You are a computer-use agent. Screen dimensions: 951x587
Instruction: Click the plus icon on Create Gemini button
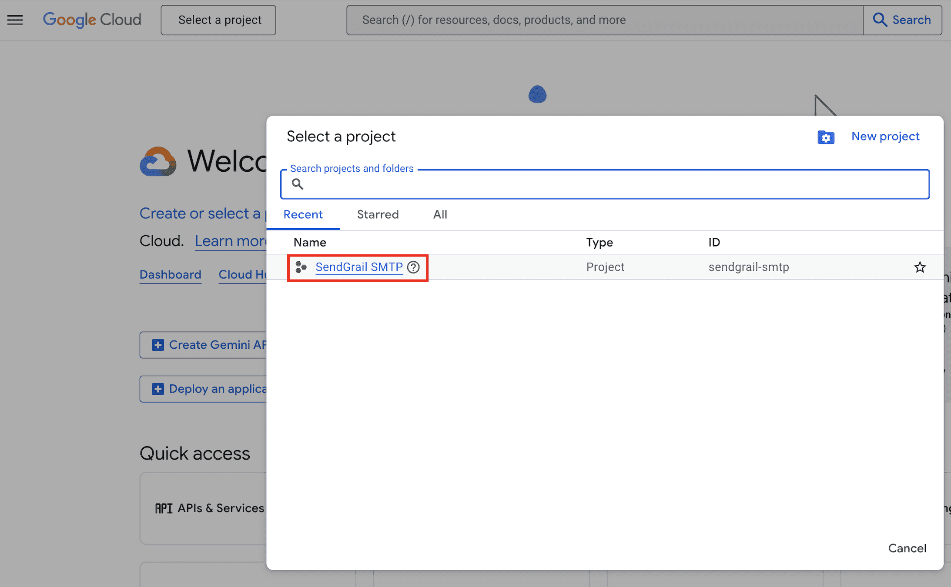click(x=158, y=345)
